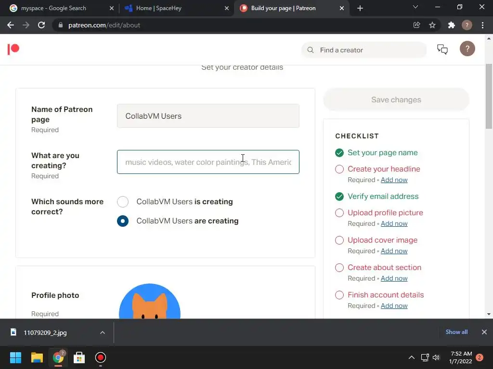Screen dimensions: 493x369
Task: Click the 'Upload cover image' checklist circle
Action: [339, 240]
